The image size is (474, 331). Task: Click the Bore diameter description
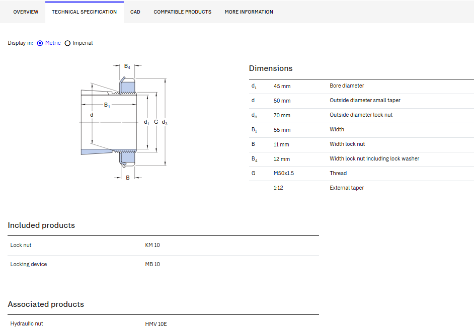pos(347,86)
